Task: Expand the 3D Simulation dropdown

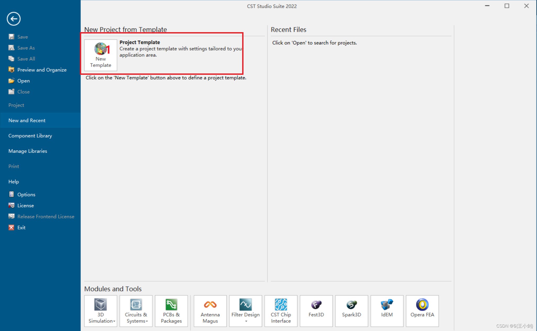Action: click(x=114, y=321)
